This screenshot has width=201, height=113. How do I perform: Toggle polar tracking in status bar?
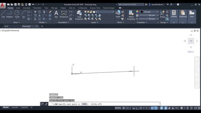(x=141, y=108)
